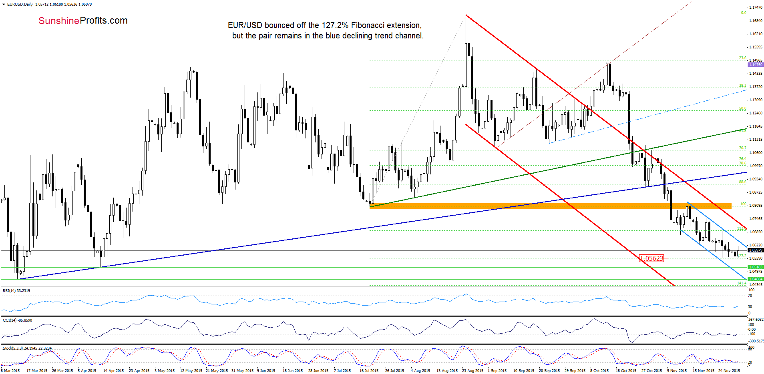Viewport: 764px width, 374px height.
Task: Click the 38.2 Fibonacci level label
Action: [x=743, y=86]
